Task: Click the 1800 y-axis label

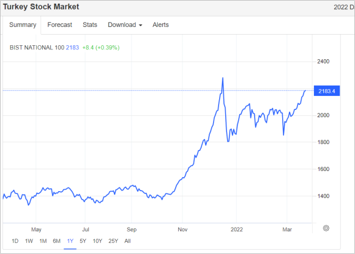Action: (x=323, y=142)
